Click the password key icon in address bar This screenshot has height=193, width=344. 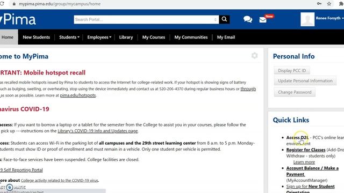pos(319,4)
